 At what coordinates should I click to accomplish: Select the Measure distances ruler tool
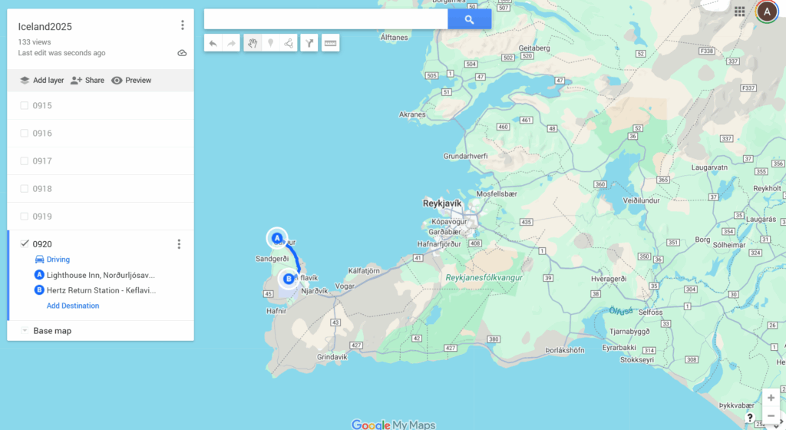point(330,44)
